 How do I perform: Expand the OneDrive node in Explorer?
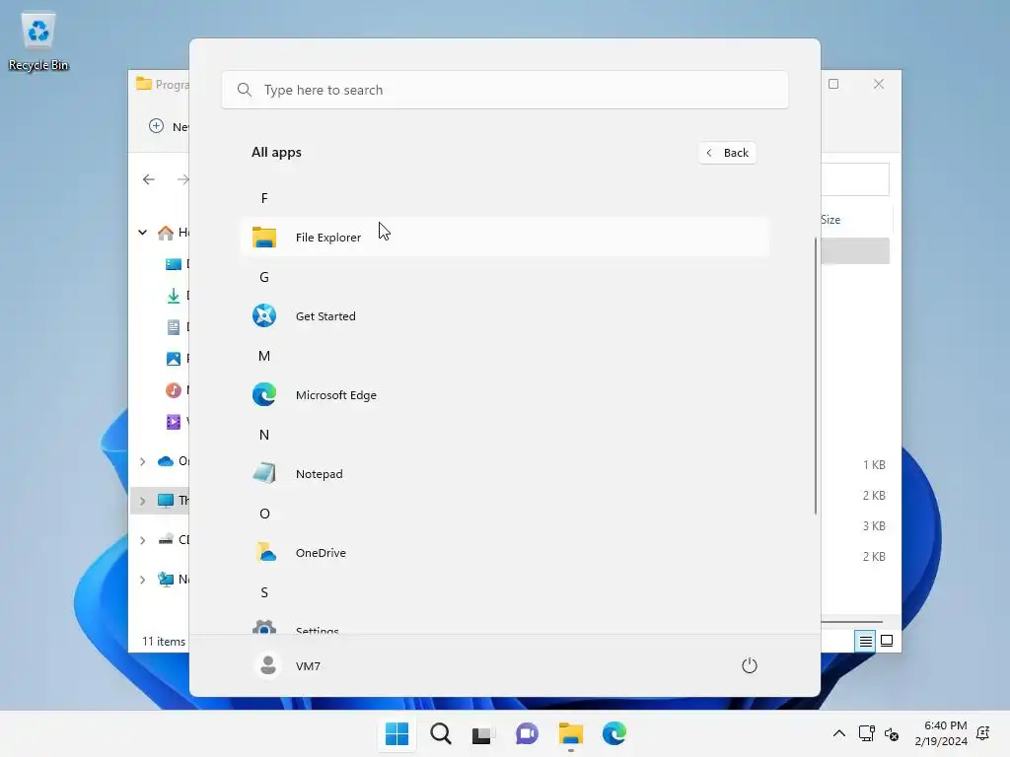142,461
